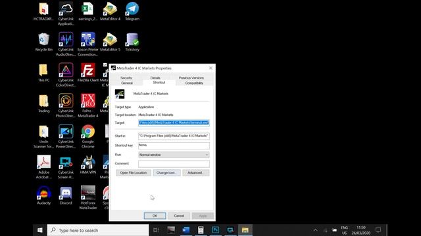Switch to the Security tab
This screenshot has width=421, height=236.
126,78
